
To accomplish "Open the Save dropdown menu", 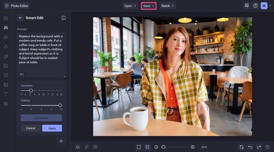I will tap(149, 6).
